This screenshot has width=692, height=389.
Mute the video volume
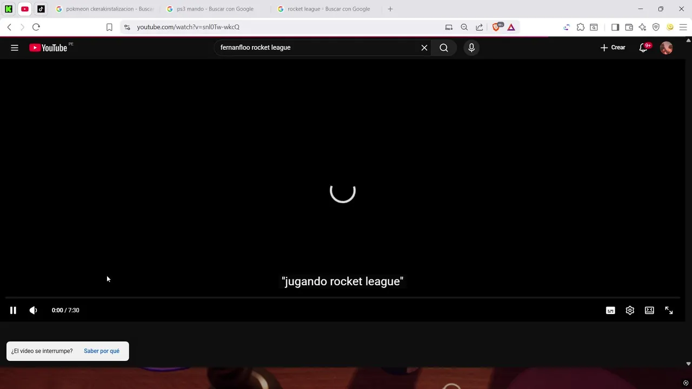tap(34, 310)
